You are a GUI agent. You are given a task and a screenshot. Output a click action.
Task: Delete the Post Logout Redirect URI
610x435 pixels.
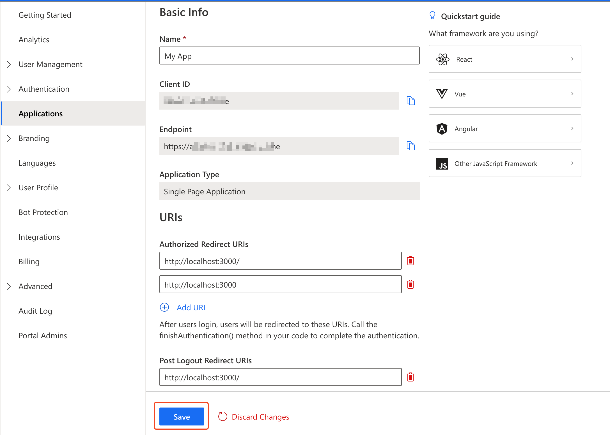(x=411, y=377)
